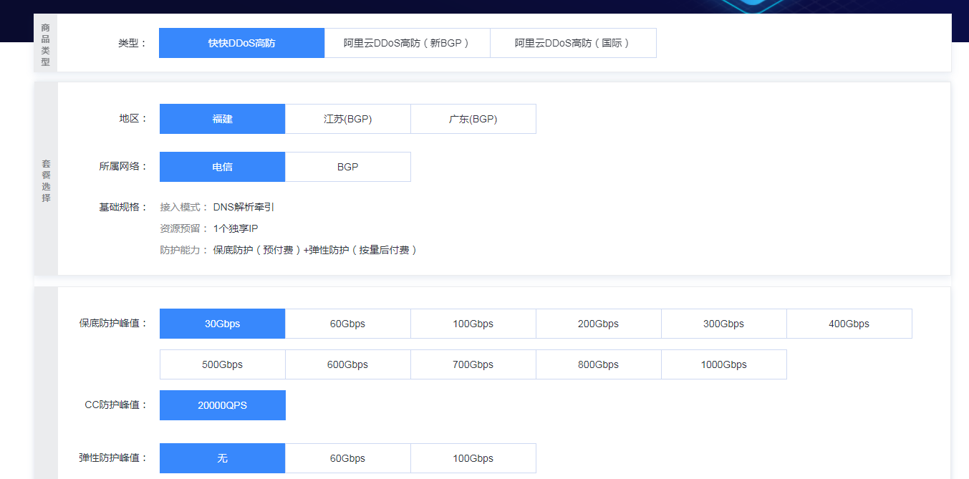The height and width of the screenshot is (479, 969).
Task: Choose 阿里云DDoS高防（国际）type
Action: [574, 43]
